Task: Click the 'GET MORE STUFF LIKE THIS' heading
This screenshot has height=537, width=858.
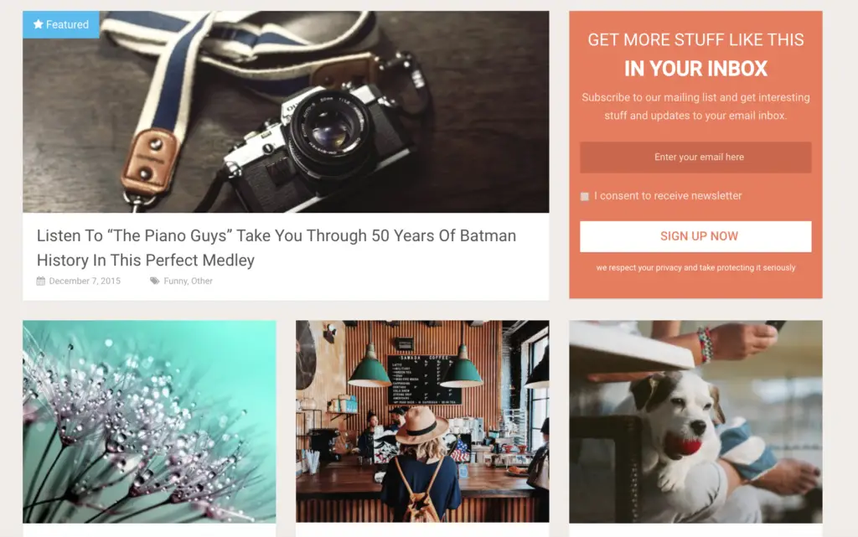Action: 695,40
